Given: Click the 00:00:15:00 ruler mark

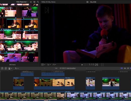Looking at the screenshot, I should (91, 72).
